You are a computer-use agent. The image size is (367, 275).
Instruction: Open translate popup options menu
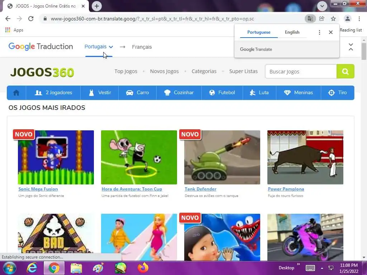pyautogui.click(x=319, y=32)
